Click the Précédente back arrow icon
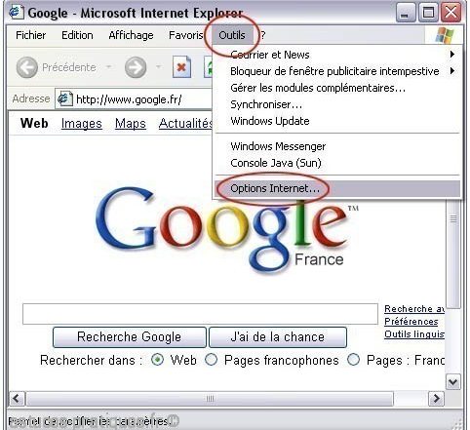This screenshot has height=430, width=470. coord(27,67)
